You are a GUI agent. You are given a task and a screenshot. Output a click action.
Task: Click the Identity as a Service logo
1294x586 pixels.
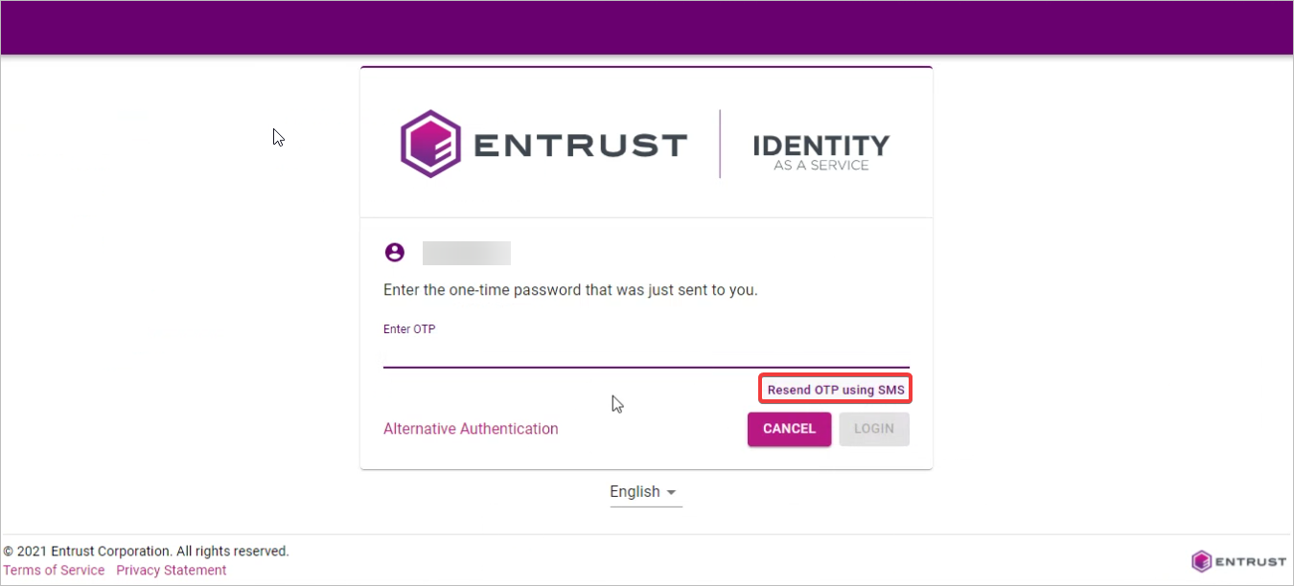pyautogui.click(x=821, y=151)
